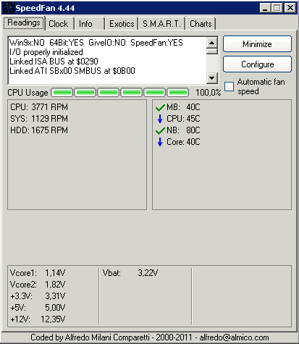Click the green checkmark next to MB temperature

(160, 107)
